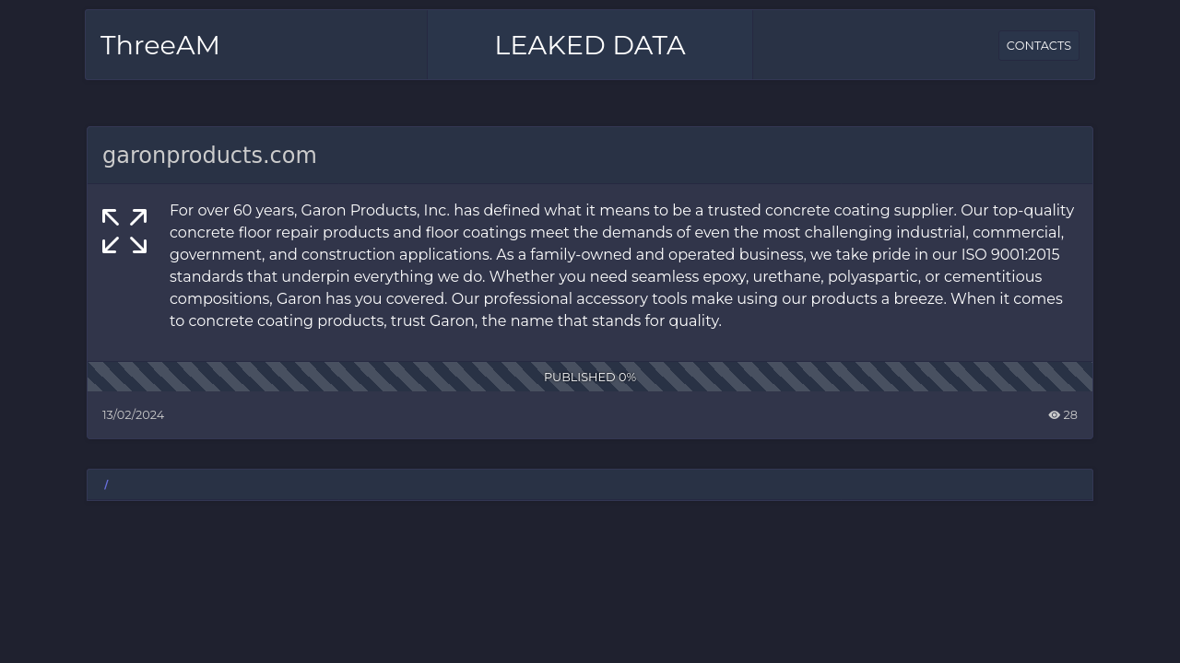Open the CONTACTS page
The image size is (1180, 663).
point(1038,45)
